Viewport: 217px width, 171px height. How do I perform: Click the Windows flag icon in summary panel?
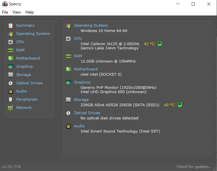coord(68,26)
